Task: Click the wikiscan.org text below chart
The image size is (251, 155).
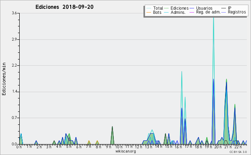Action: click(125, 151)
